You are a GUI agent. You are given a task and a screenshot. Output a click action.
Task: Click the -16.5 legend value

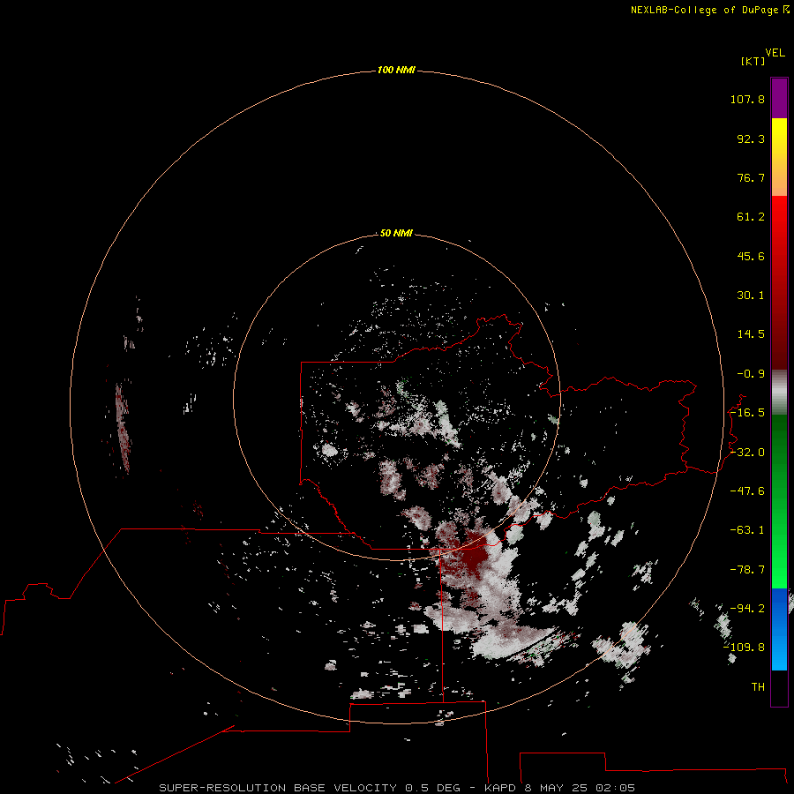coord(747,413)
